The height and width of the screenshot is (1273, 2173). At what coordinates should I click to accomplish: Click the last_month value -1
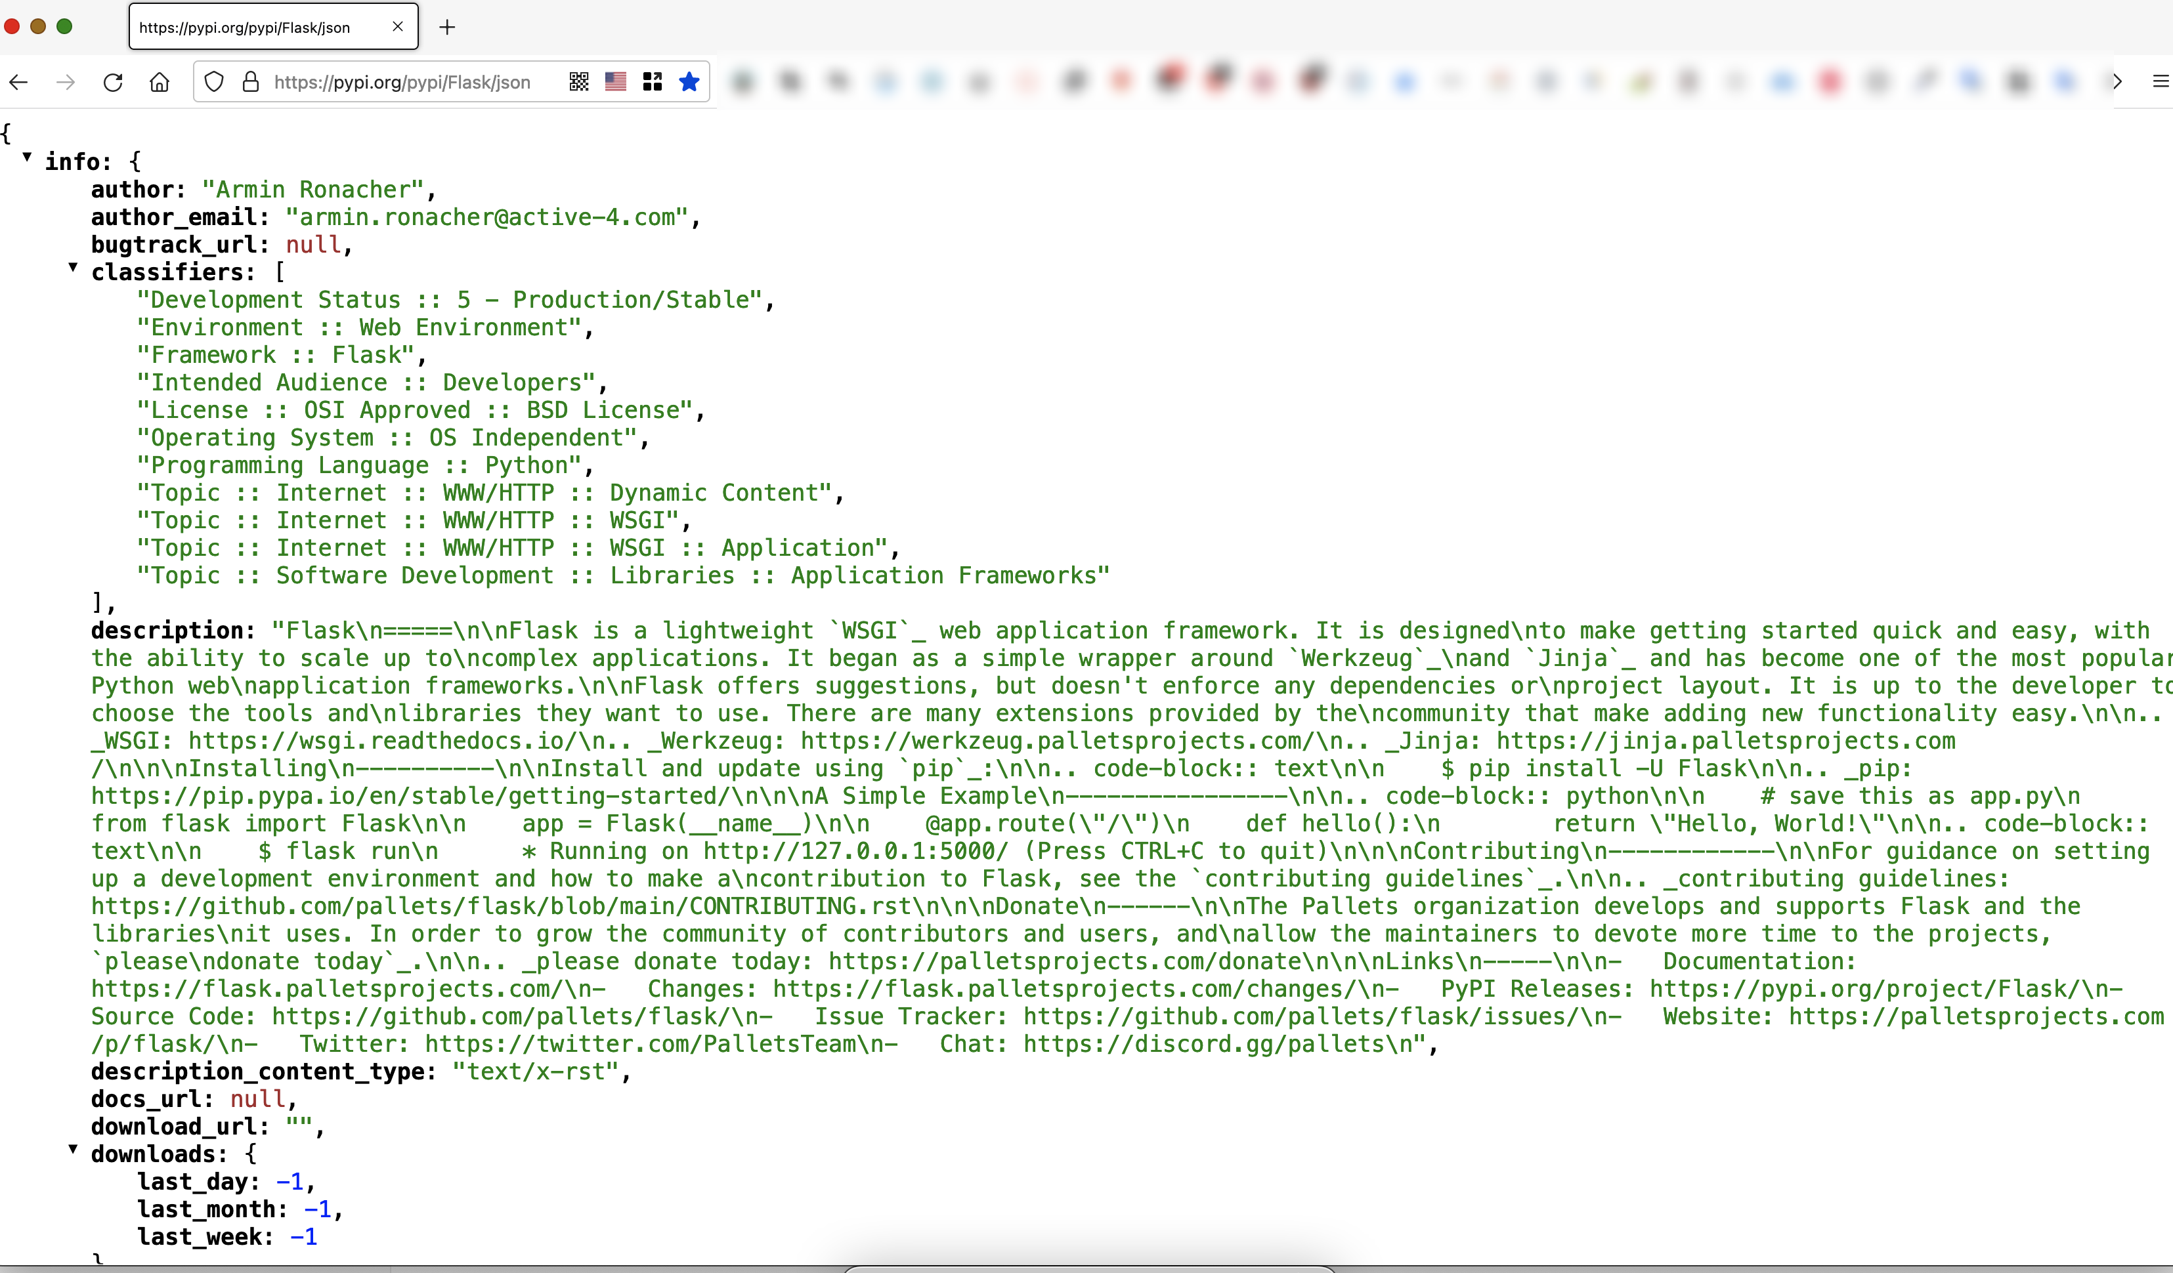(x=317, y=1210)
